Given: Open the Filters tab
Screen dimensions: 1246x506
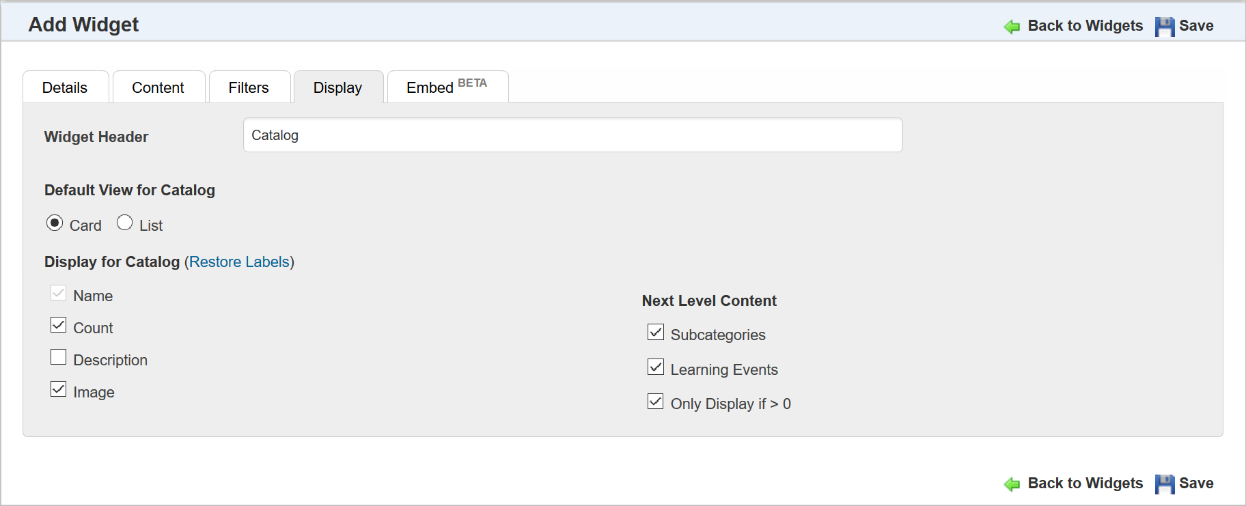Looking at the screenshot, I should click(249, 87).
